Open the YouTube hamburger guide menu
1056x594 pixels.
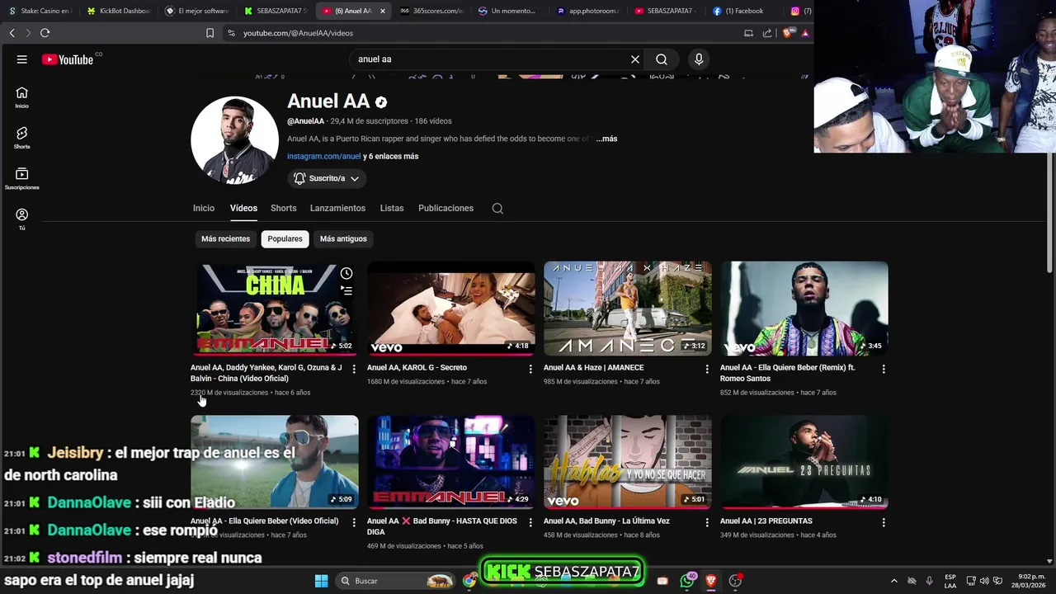pyautogui.click(x=22, y=59)
